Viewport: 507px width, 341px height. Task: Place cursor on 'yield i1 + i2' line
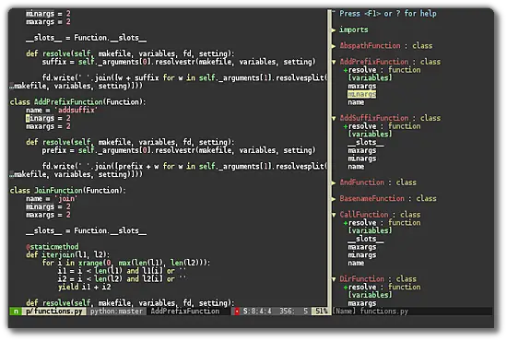coord(85,287)
